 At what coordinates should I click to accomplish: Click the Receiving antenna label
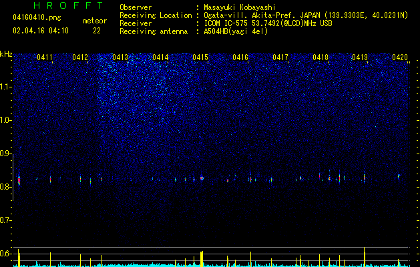click(x=154, y=31)
